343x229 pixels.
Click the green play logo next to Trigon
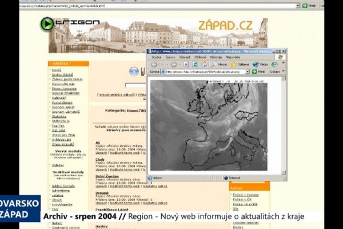47,23
